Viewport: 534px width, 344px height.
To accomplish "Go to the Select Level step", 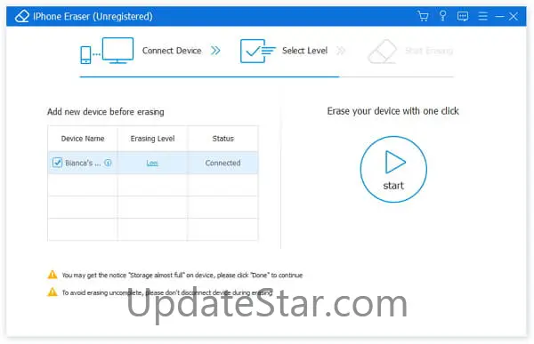I will [304, 51].
